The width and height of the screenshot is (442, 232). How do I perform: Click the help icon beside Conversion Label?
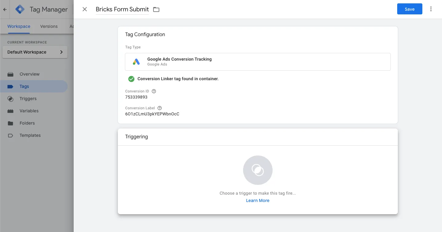159,108
